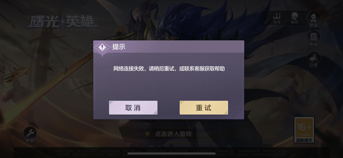Click the arrow icon beside 点击进入游戏
343x158 pixels.
[x=147, y=134]
